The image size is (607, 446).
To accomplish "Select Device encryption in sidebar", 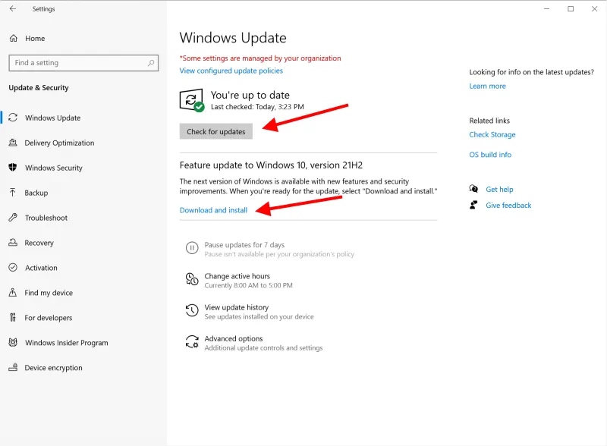I will (x=53, y=368).
